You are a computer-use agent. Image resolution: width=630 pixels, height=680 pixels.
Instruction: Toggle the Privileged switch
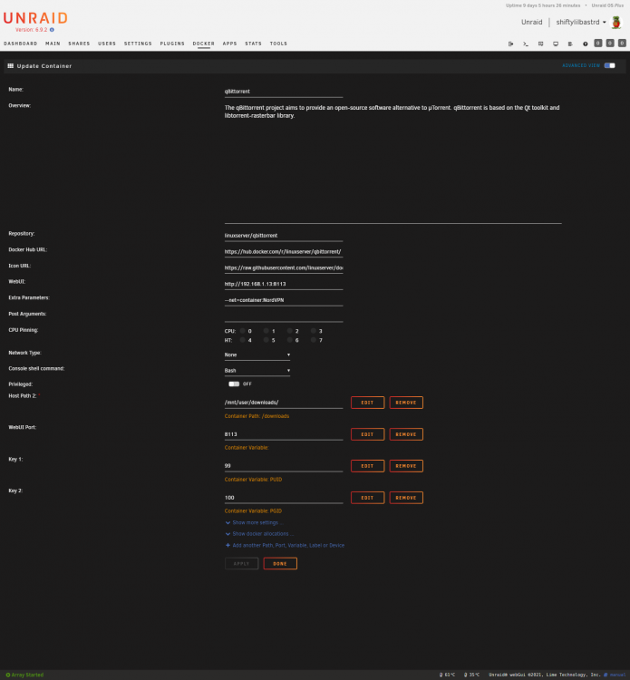click(234, 384)
